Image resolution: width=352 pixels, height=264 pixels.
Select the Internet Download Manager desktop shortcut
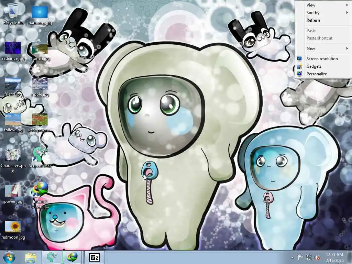point(40,195)
